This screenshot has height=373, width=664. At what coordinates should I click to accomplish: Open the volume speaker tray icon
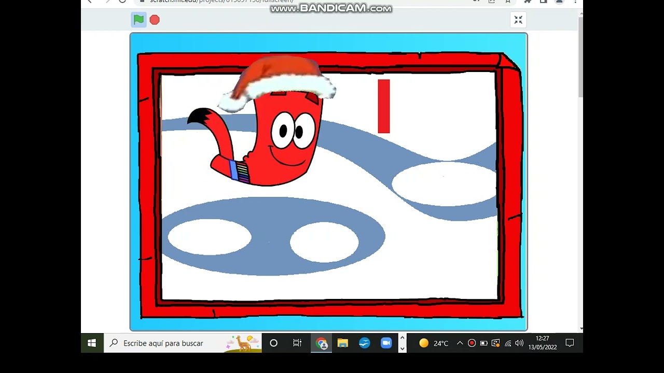[x=519, y=343]
